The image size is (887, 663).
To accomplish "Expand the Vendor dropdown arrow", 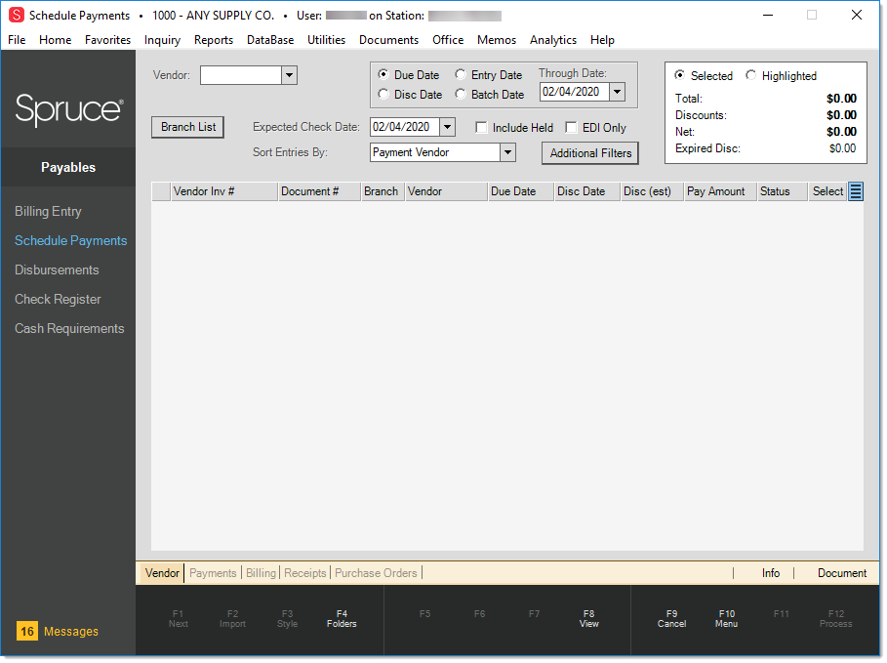I will (291, 75).
